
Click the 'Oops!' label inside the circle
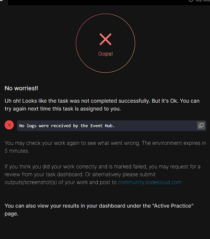[105, 54]
